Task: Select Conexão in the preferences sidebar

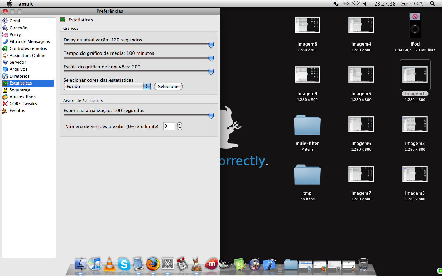Action: pyautogui.click(x=18, y=28)
